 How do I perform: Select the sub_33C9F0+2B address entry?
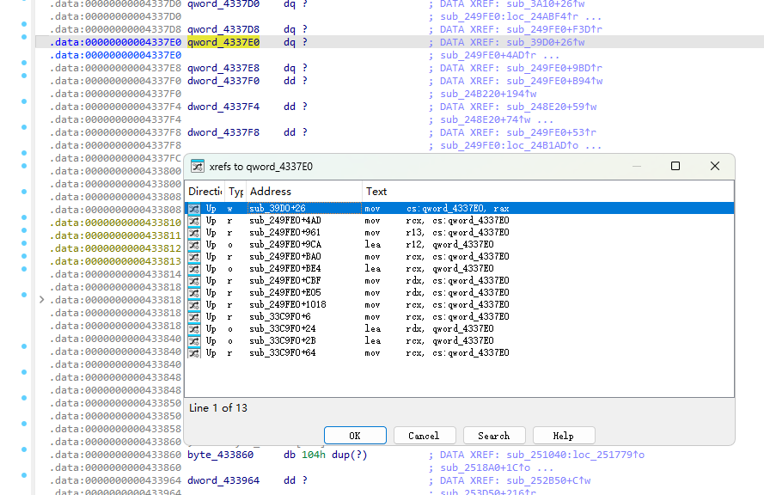tap(282, 341)
